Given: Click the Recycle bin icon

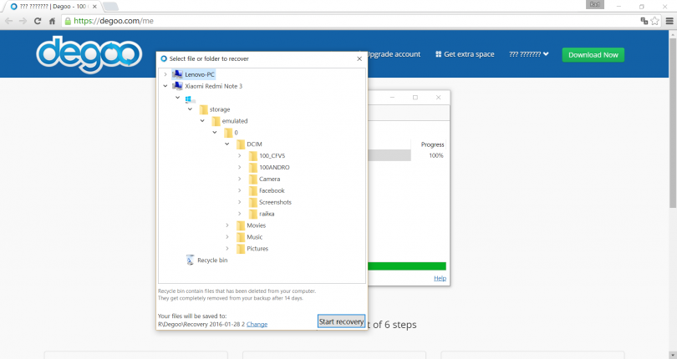Looking at the screenshot, I should (190, 260).
